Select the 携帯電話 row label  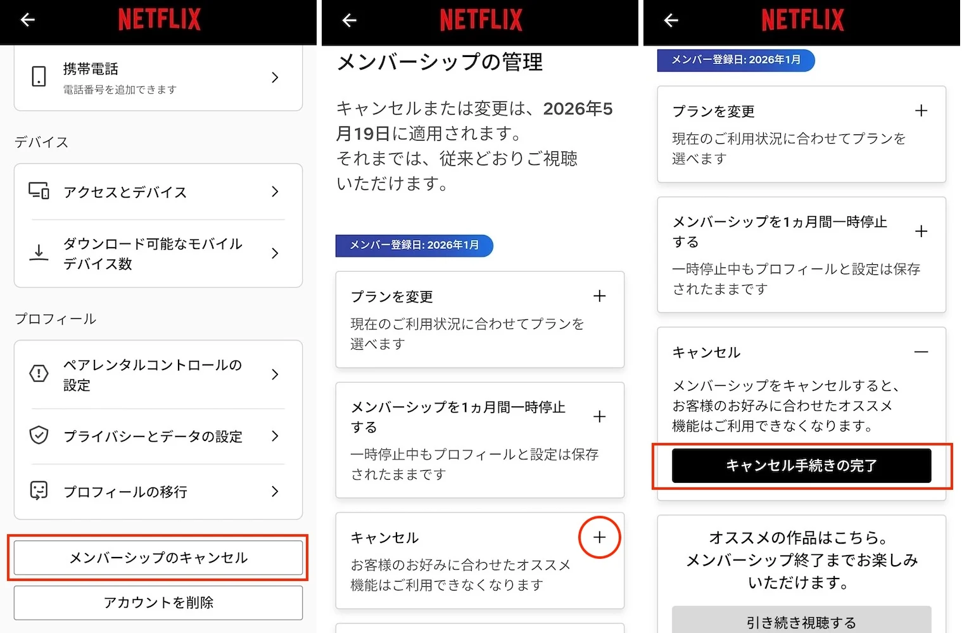91,68
